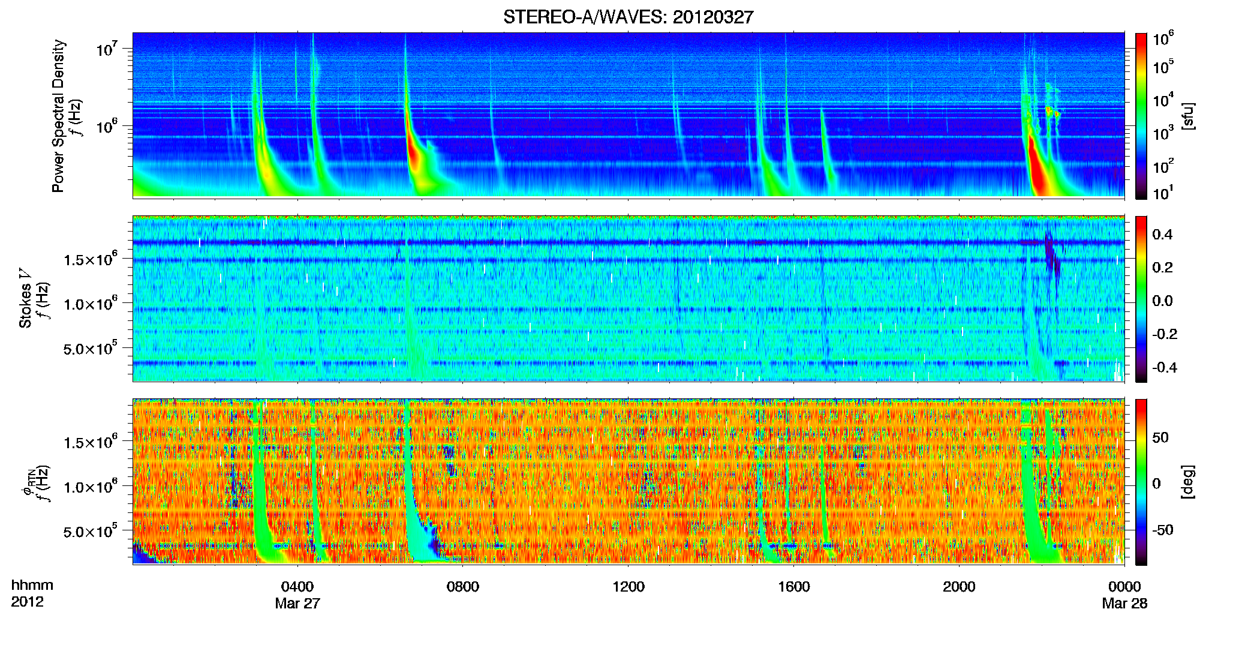
Task: Click the 2000 time label
Action: 959,587
